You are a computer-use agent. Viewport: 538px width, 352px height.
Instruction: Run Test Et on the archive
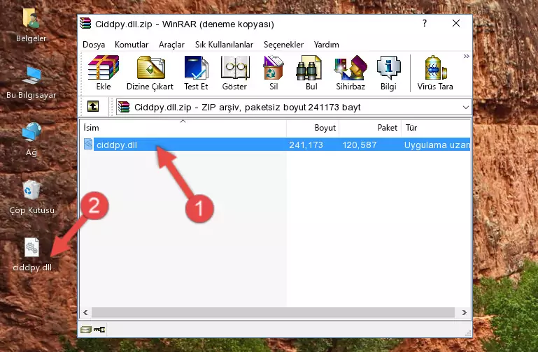[196, 73]
